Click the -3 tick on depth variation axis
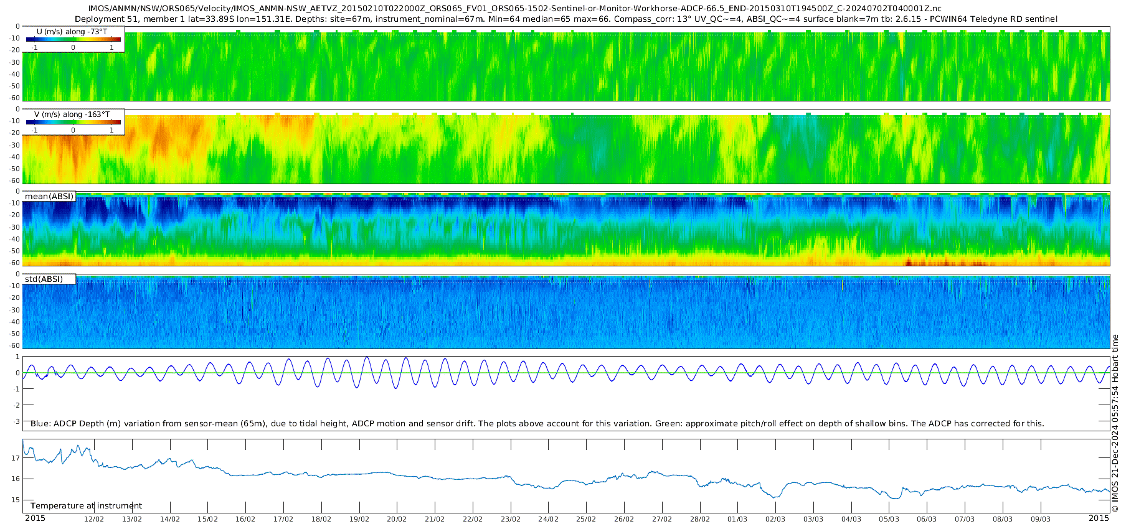Screen dimensions: 1121x529 coord(17,421)
